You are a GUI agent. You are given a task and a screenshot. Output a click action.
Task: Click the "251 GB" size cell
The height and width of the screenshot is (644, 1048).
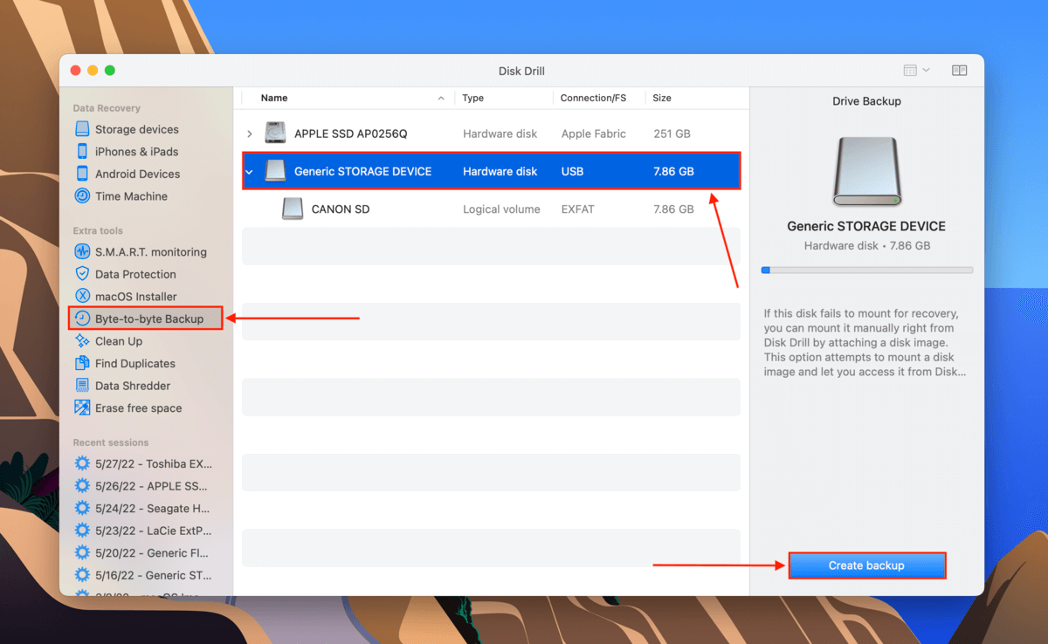tap(672, 134)
